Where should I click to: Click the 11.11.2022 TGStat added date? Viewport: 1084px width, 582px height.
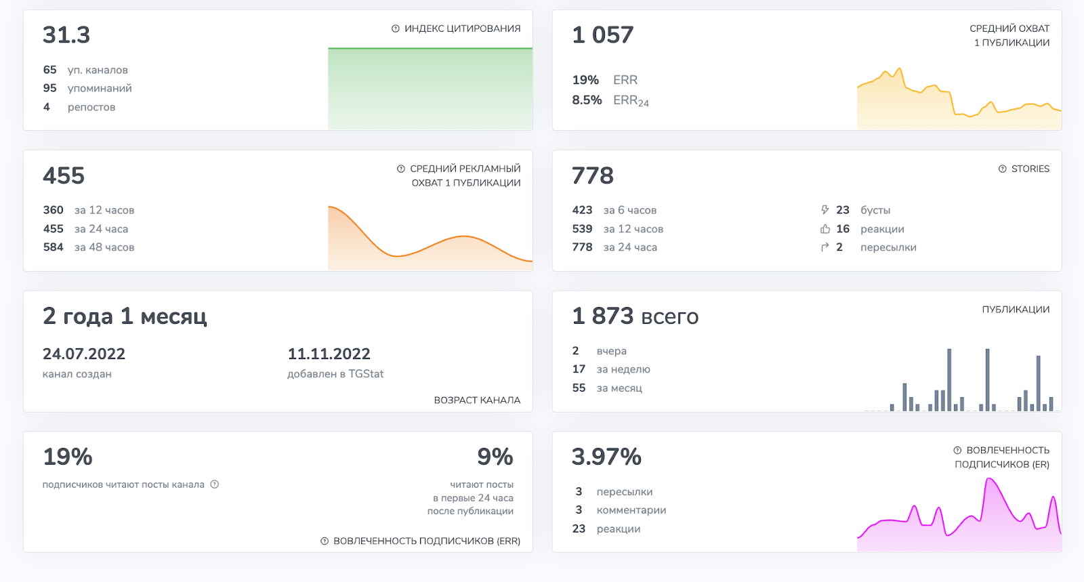click(329, 354)
